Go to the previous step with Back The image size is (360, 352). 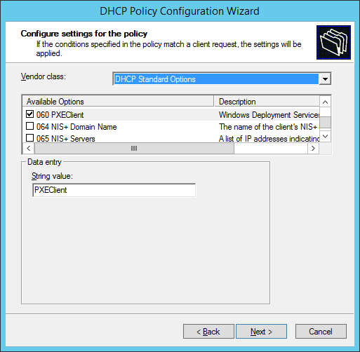(x=208, y=331)
